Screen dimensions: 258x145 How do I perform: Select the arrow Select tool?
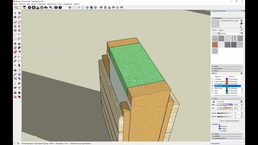(x=15, y=13)
